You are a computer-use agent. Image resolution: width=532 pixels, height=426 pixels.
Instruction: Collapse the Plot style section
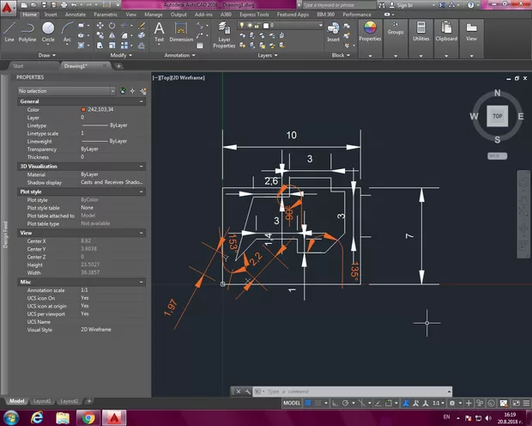pos(139,192)
